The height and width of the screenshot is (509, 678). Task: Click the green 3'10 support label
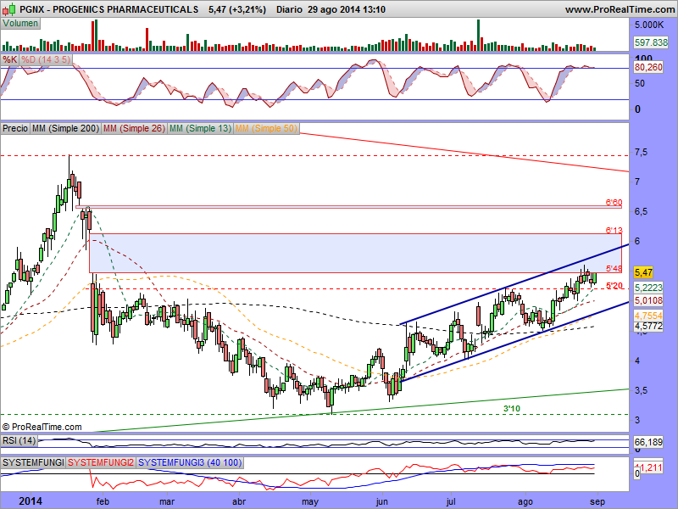click(512, 409)
